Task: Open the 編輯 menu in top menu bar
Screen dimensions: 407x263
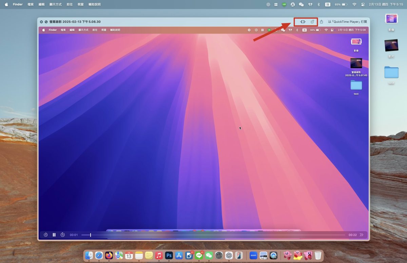Action: tap(42, 4)
